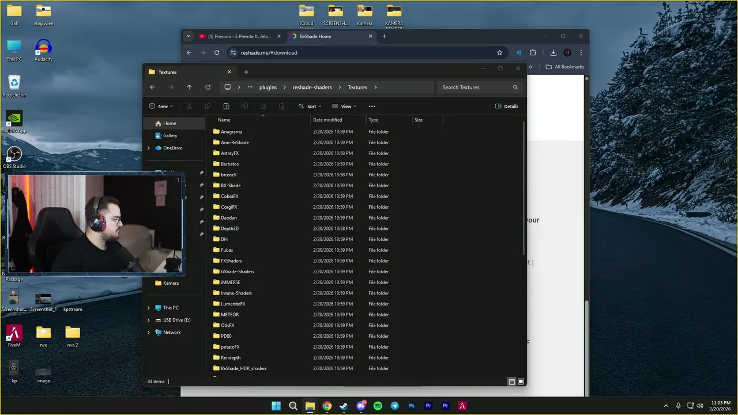The image size is (738, 415).
Task: Open Chrome extensions puzzle icon
Action: [533, 52]
